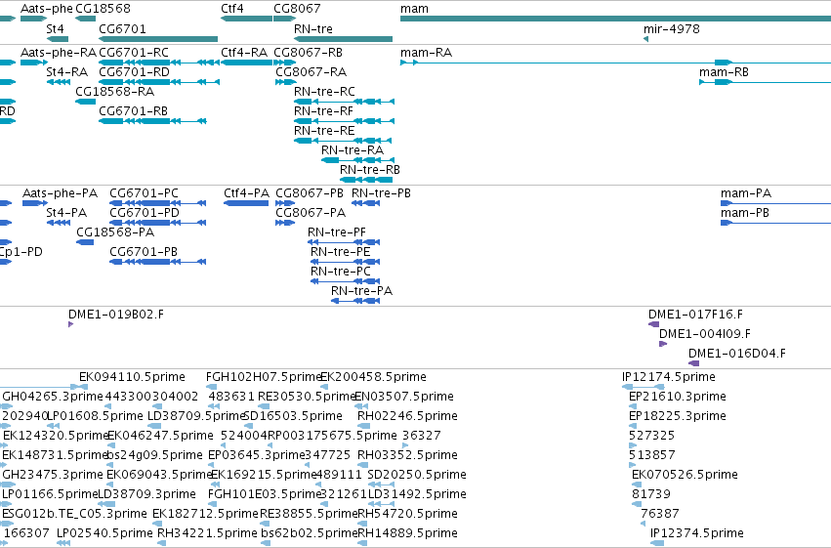Select the RN-tre gene bar
The image size is (831, 548).
(x=343, y=39)
